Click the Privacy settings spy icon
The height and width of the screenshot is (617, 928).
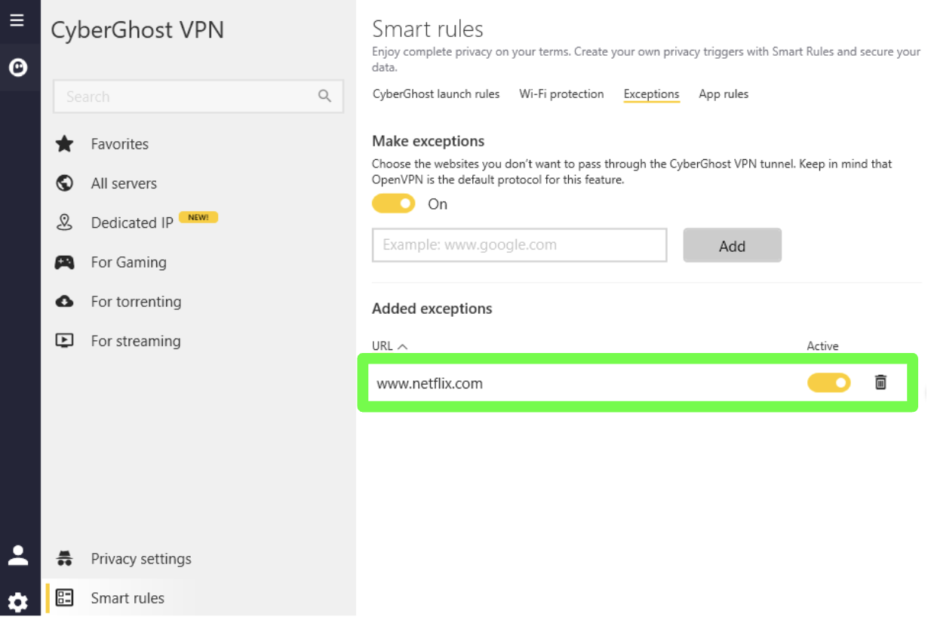click(65, 559)
